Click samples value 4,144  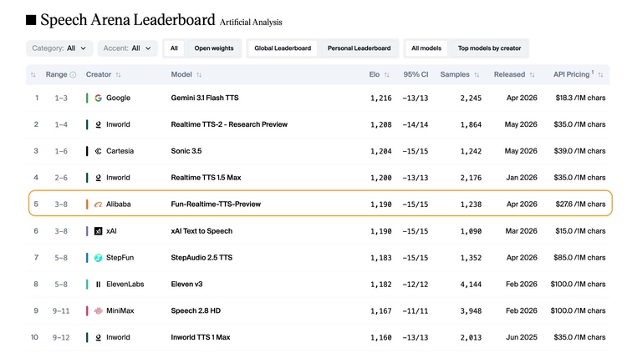tap(471, 285)
